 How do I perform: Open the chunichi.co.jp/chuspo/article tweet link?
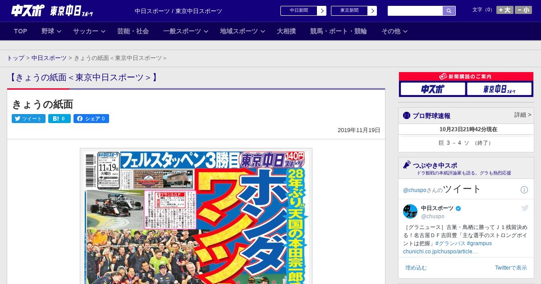[440, 252]
